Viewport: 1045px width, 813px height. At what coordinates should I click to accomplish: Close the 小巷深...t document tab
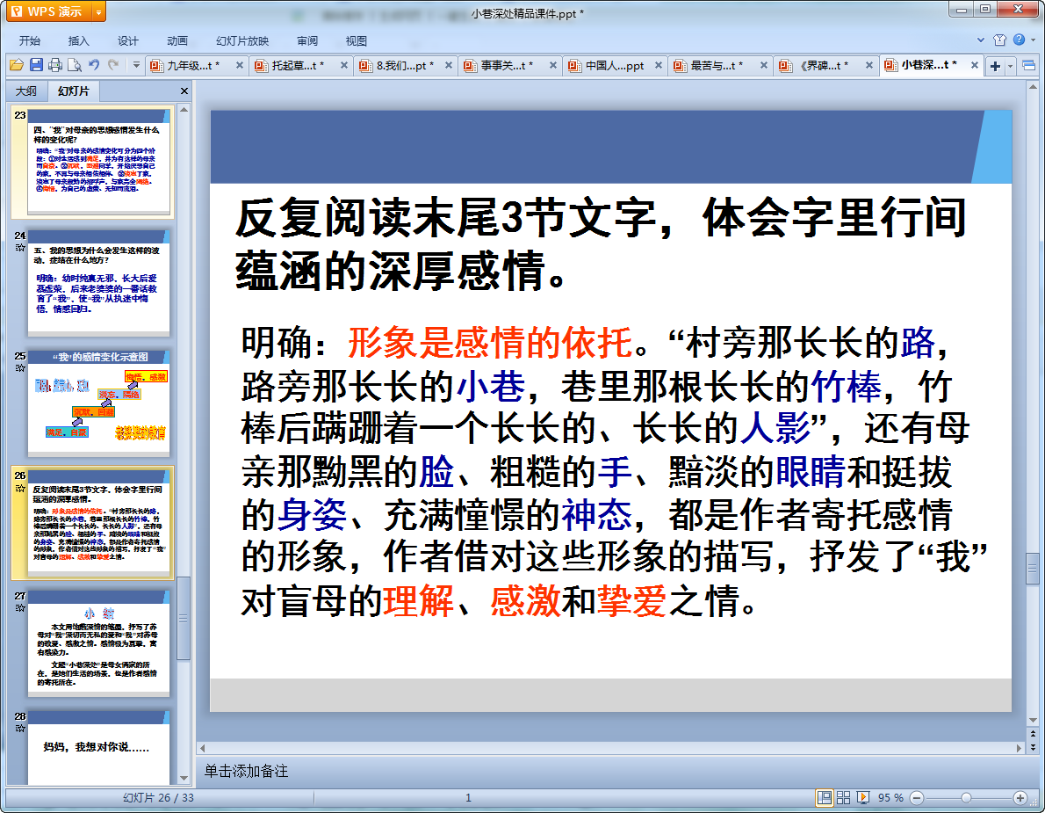tap(975, 65)
